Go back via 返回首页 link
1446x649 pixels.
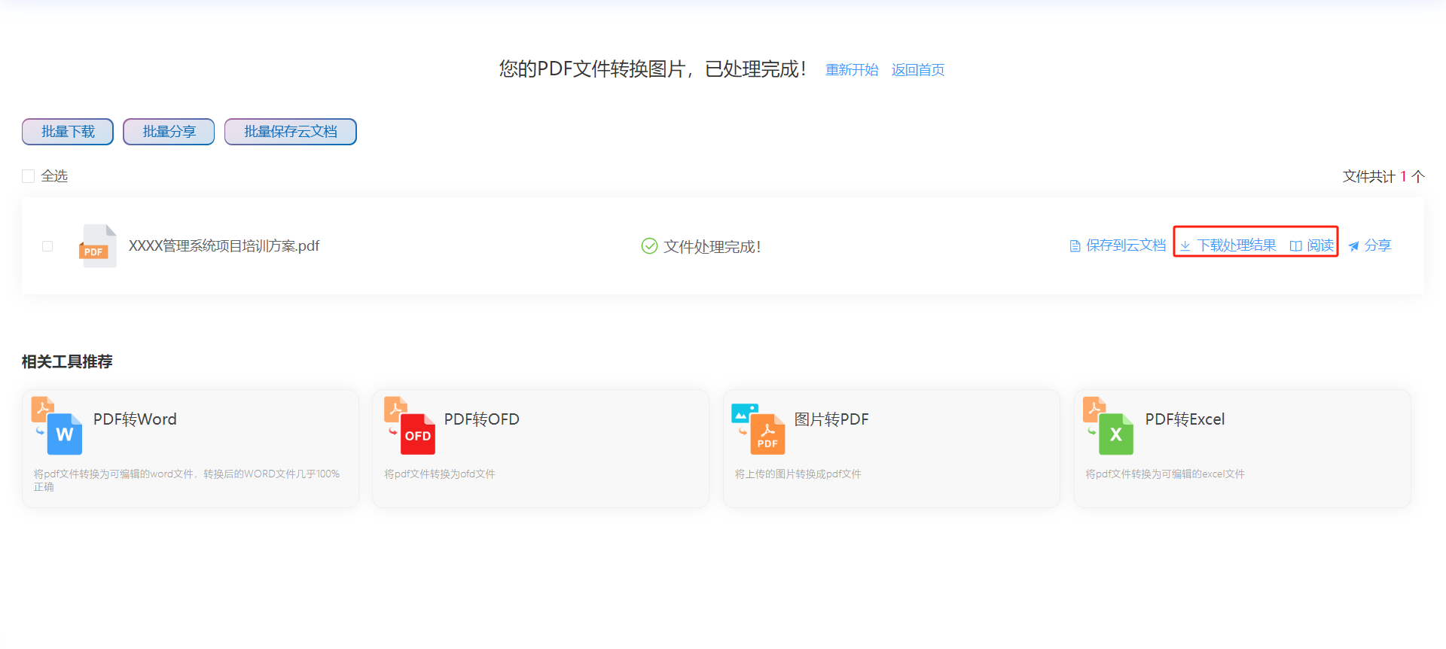tap(917, 70)
